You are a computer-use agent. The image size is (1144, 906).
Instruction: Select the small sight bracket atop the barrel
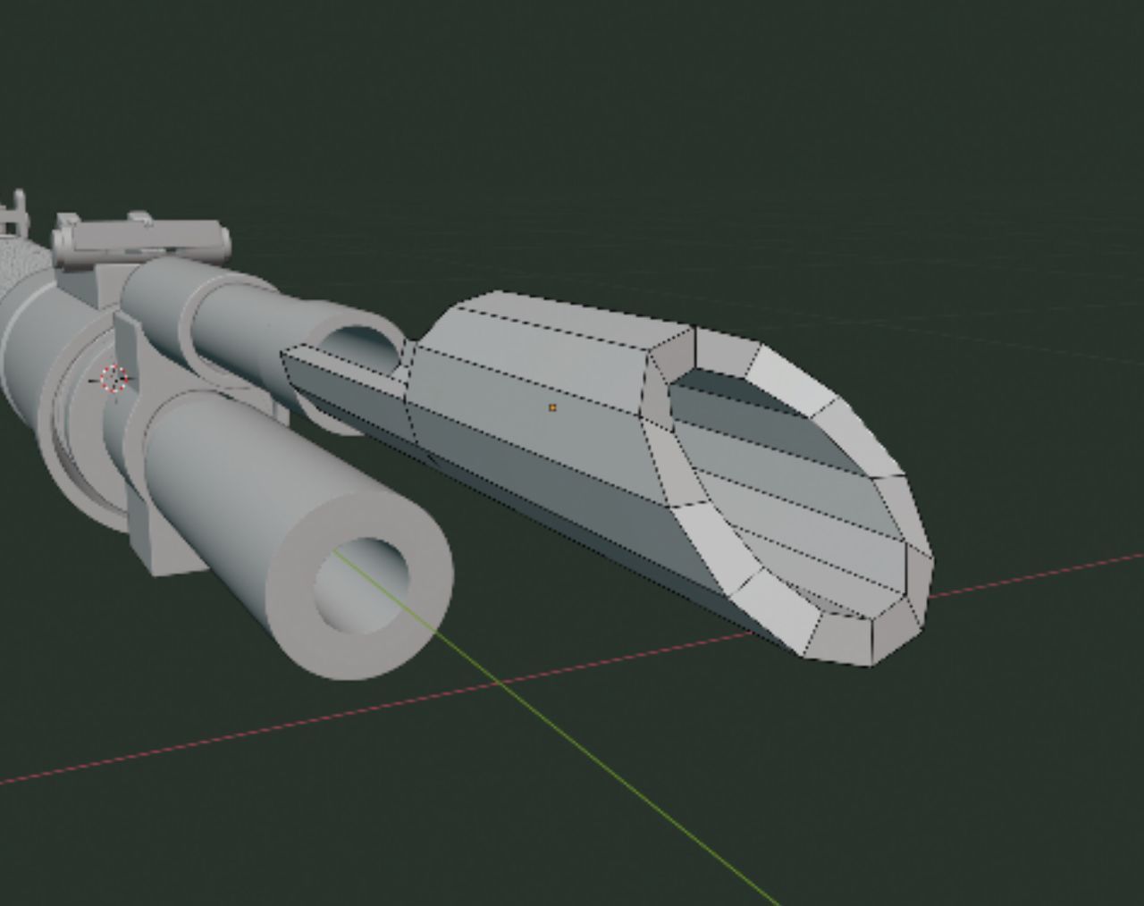pos(141,241)
